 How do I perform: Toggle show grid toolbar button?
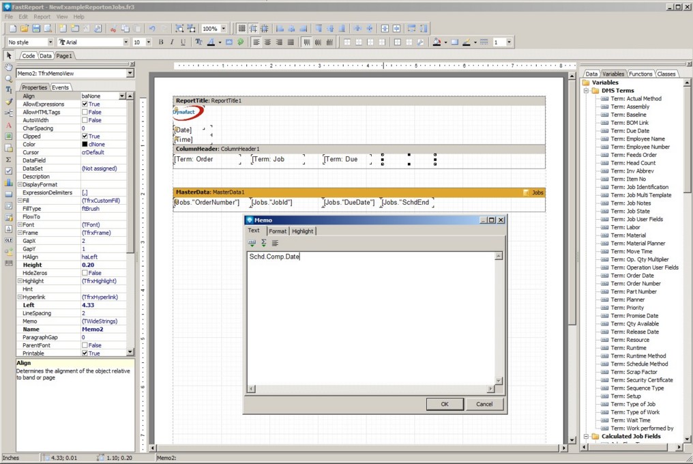(241, 29)
